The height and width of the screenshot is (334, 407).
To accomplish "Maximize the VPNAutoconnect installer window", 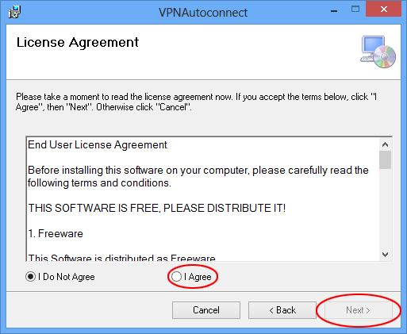I will tap(355, 10).
